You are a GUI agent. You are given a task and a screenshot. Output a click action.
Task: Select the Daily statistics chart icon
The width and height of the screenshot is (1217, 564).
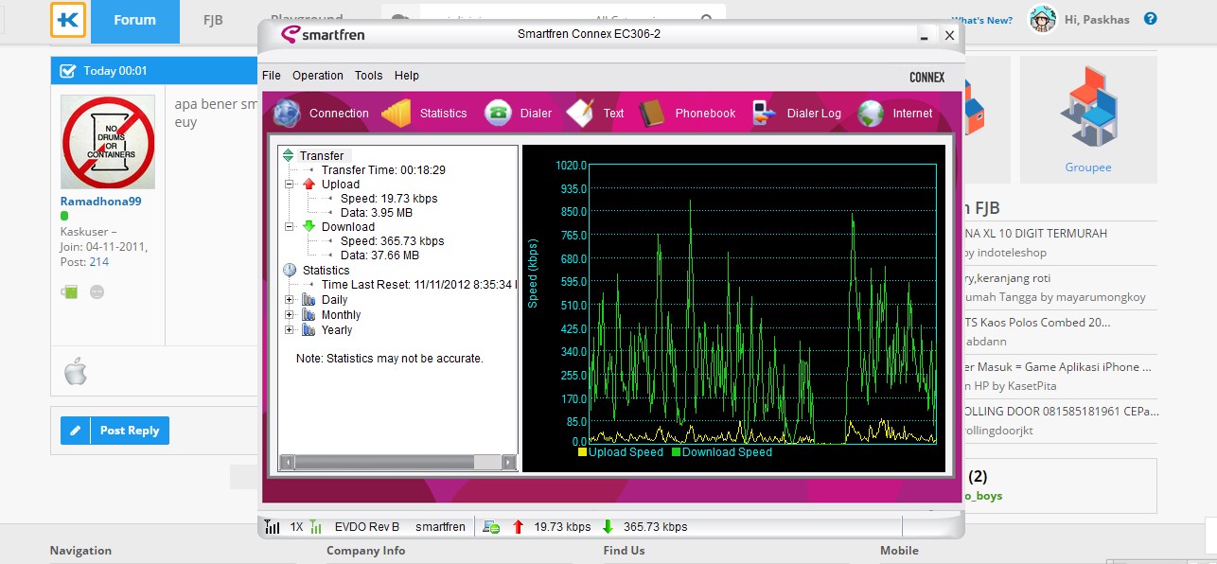(x=309, y=300)
